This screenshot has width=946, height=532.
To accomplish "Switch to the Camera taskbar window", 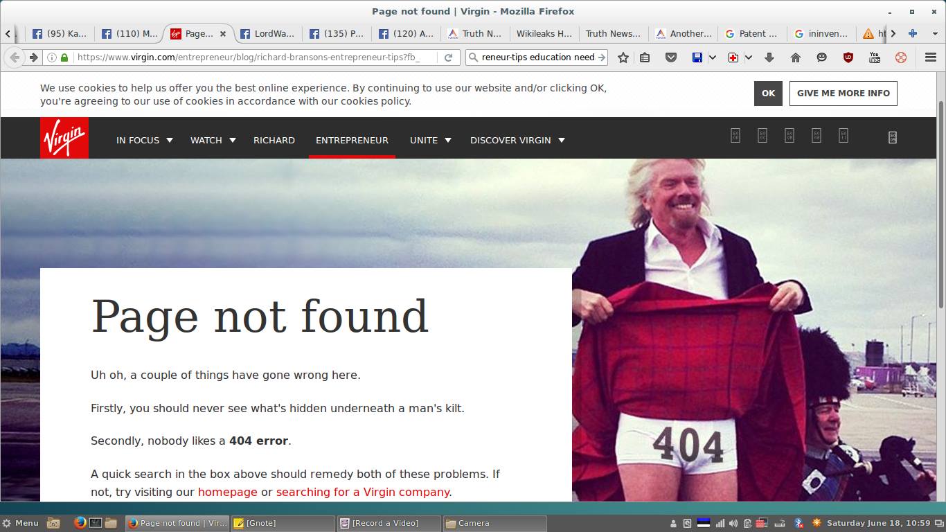I will (x=494, y=523).
